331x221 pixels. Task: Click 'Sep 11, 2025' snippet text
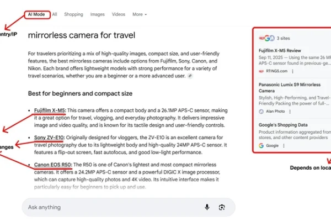pyautogui.click(x=271, y=57)
